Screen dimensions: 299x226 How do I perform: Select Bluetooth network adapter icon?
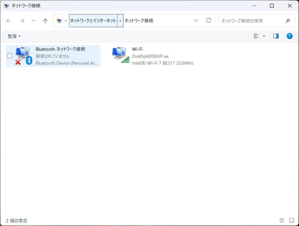tap(23, 56)
